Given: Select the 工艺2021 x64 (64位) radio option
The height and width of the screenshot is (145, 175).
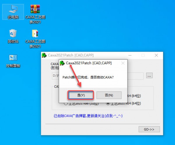Looking at the screenshot, I should click(124, 103).
